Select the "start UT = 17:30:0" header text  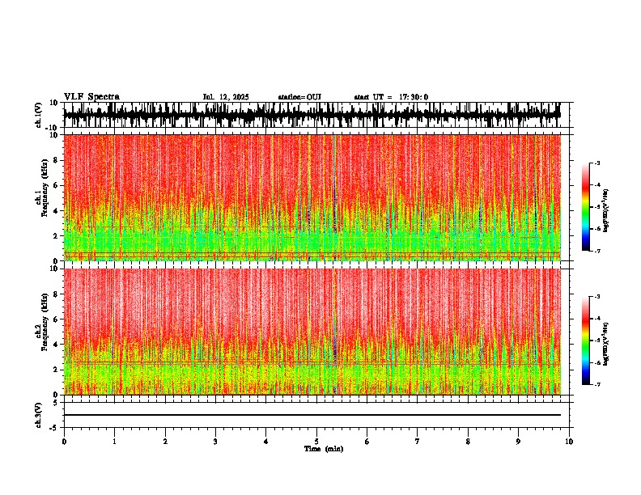[x=391, y=97]
